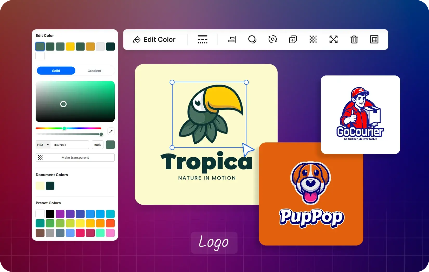429x272 pixels.
Task: Choose the black preset color swatch
Action: [x=50, y=214]
